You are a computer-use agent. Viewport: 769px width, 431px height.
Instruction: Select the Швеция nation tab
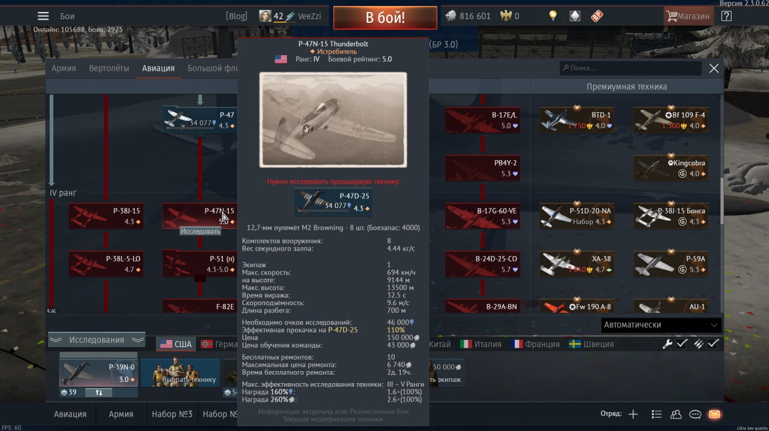(x=591, y=344)
